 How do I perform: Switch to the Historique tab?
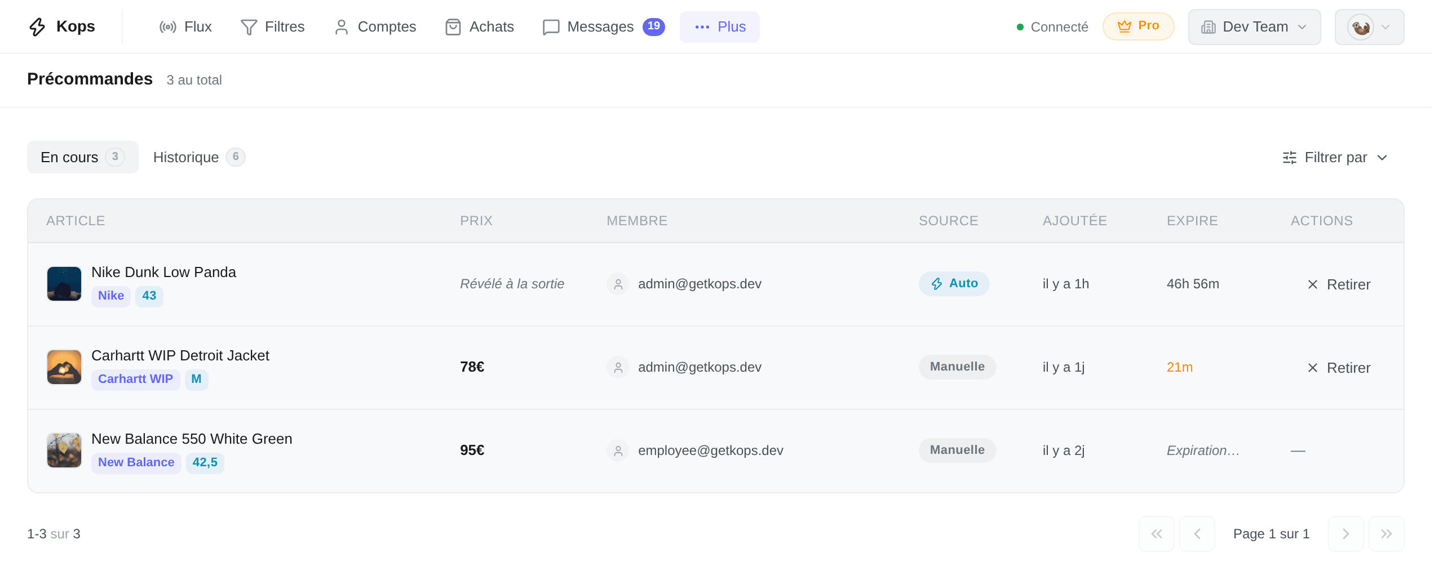pyautogui.click(x=199, y=157)
